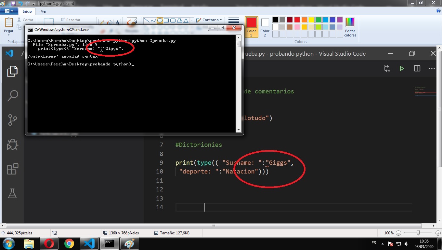The width and height of the screenshot is (442, 250).
Task: Switch to Visual Studio Code taskbar button
Action: click(89, 243)
